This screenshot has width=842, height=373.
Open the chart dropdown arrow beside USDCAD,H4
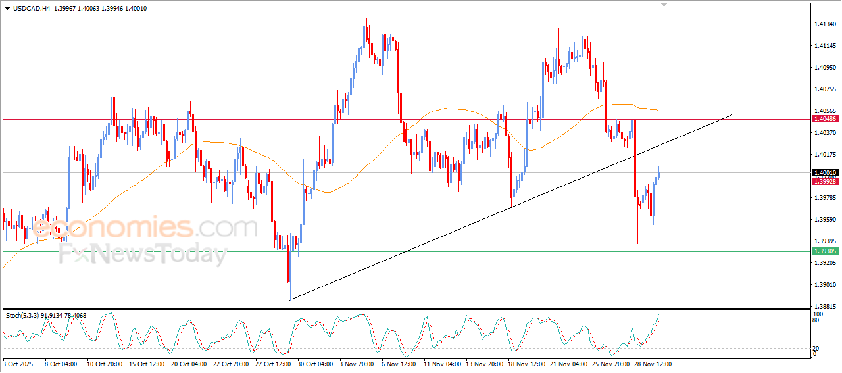(7, 8)
